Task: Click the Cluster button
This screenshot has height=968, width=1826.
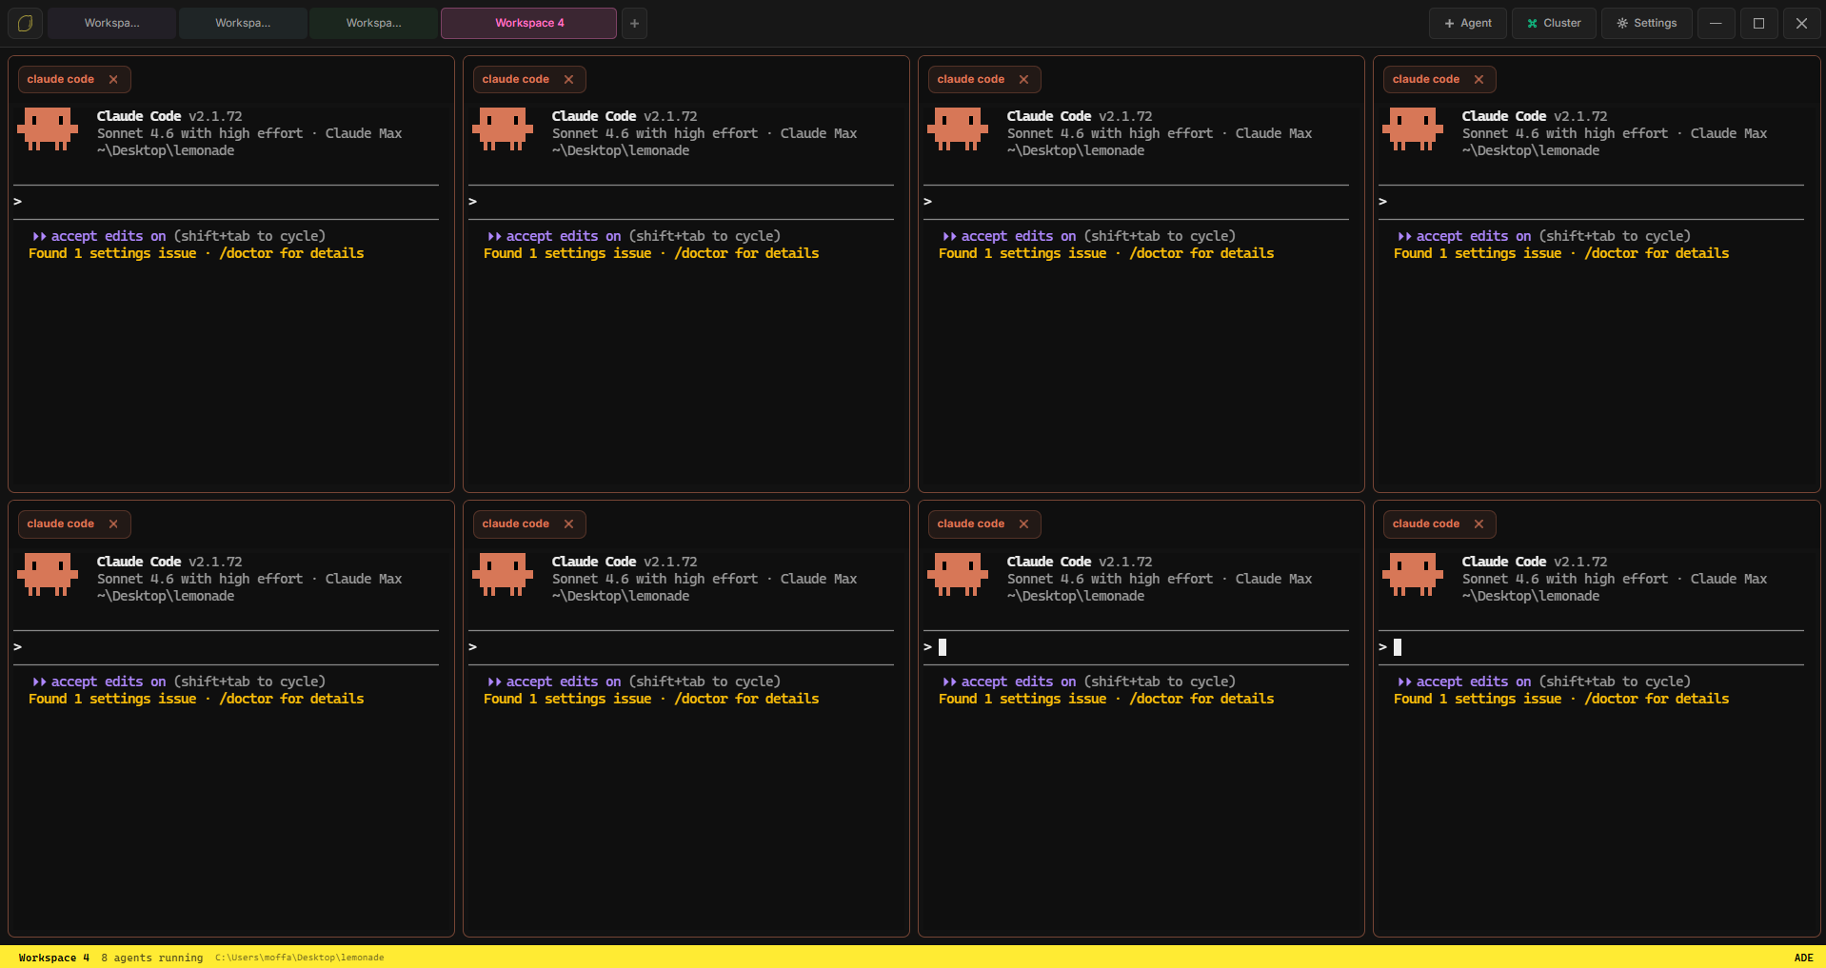Action: 1553,23
